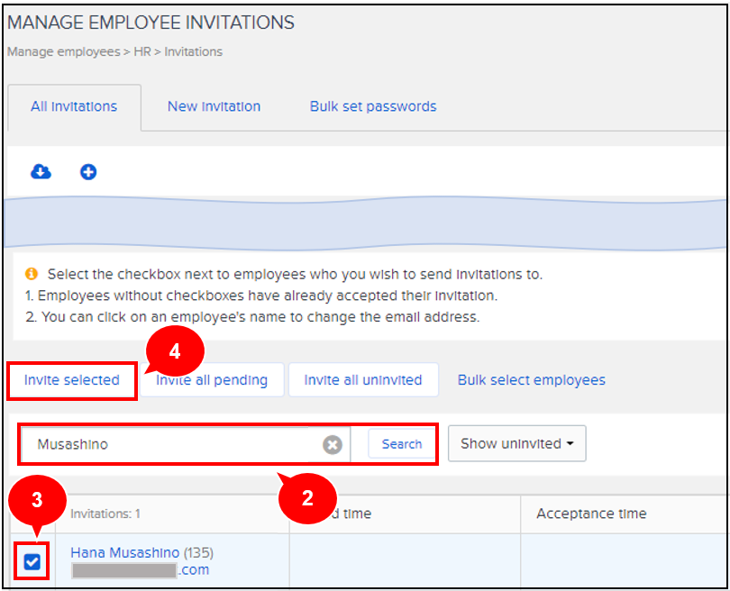Screen dimensions: 730x591
Task: Check the checkbox next to Hana Musashino
Action: click(31, 561)
